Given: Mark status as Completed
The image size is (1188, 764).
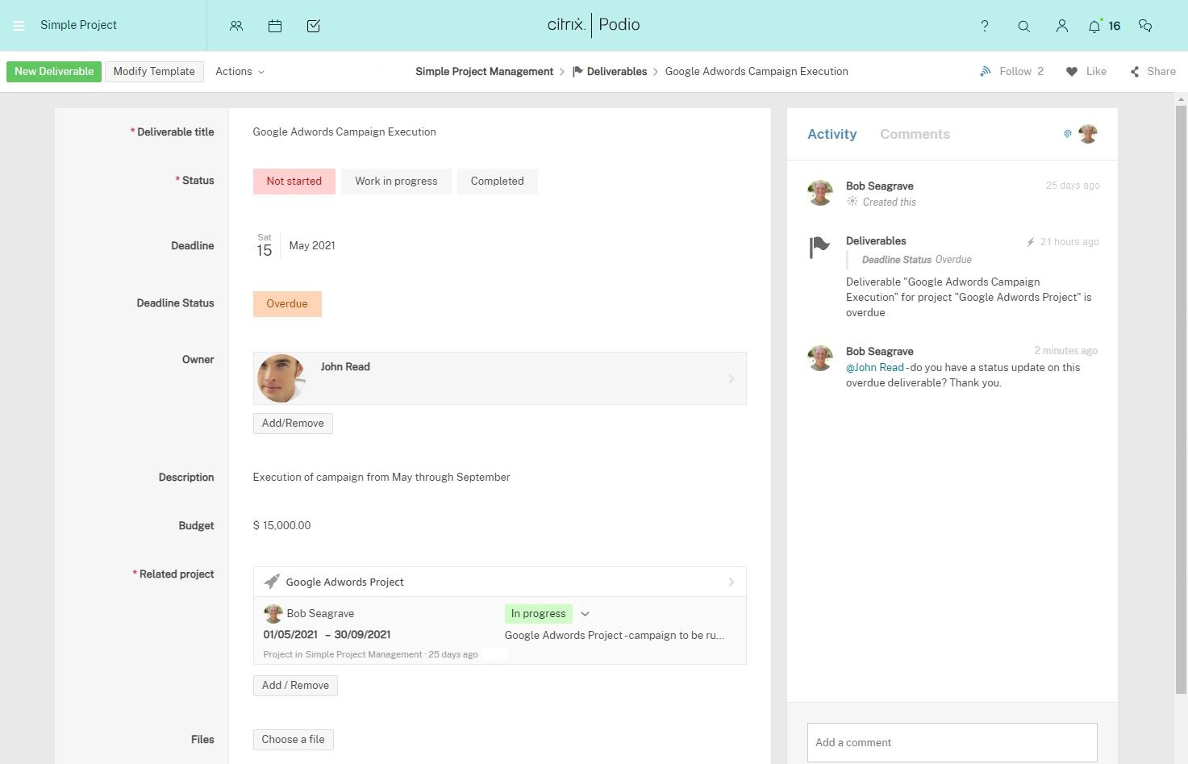Looking at the screenshot, I should [x=497, y=182].
